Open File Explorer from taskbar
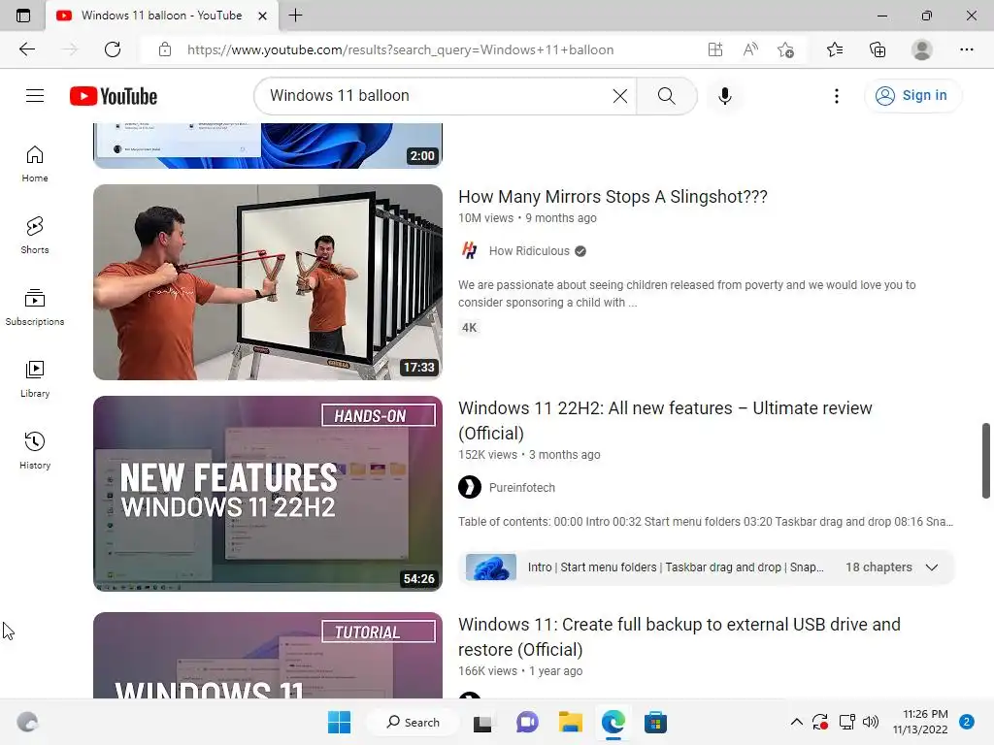This screenshot has width=994, height=745. (570, 722)
